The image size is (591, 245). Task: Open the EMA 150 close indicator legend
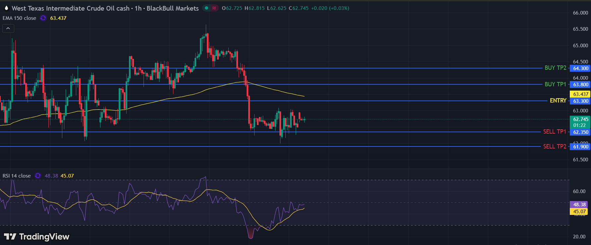pyautogui.click(x=19, y=18)
